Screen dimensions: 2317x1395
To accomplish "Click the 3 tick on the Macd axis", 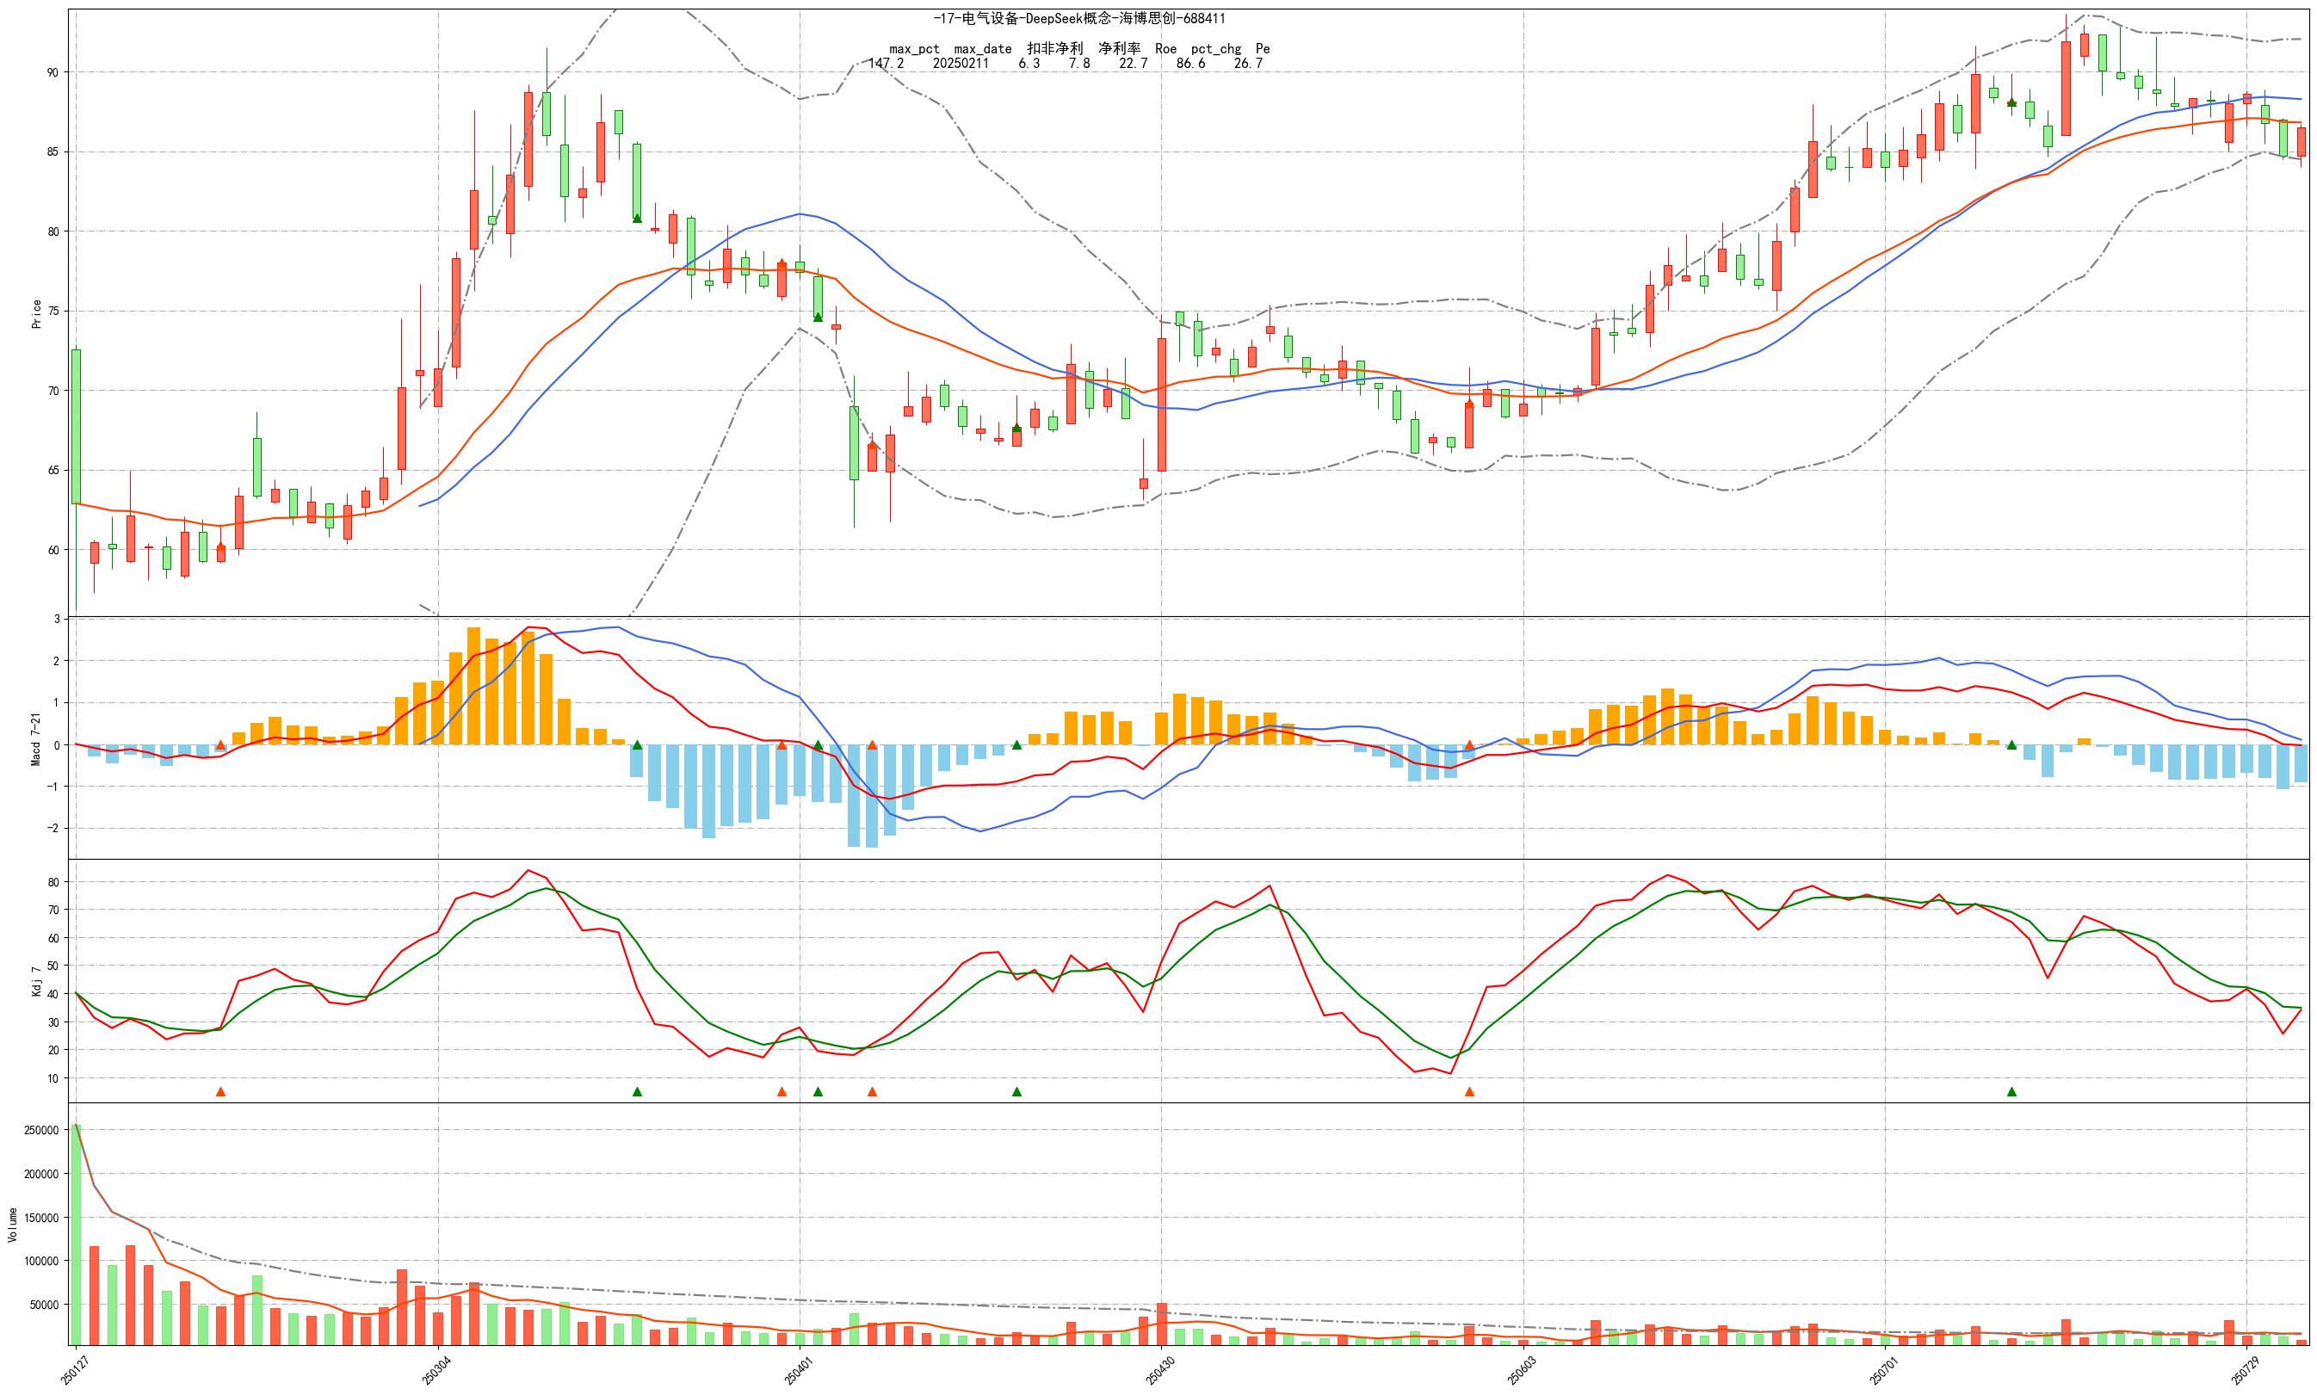I will [x=58, y=620].
